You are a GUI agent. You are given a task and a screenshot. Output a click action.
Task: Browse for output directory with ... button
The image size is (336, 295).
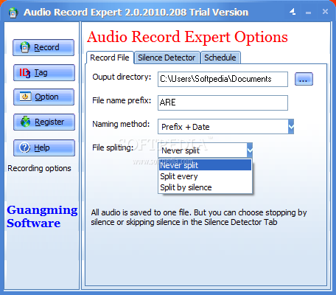[304, 79]
